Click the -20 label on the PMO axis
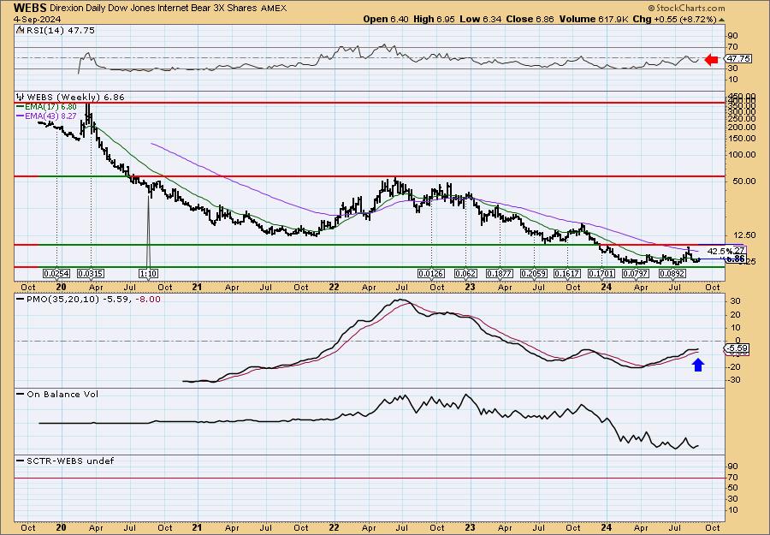Viewport: 770px width, 535px height. coord(735,367)
